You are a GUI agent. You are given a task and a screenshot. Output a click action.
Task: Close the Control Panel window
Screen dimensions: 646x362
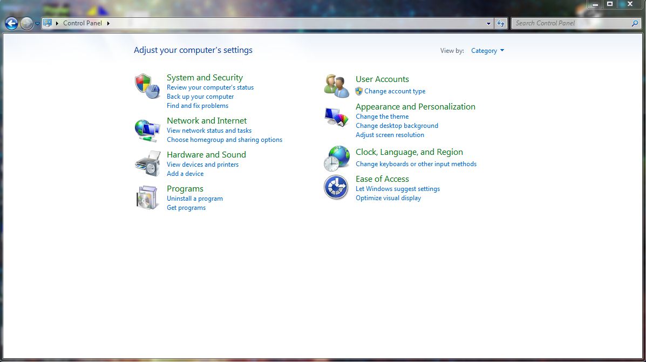click(630, 4)
